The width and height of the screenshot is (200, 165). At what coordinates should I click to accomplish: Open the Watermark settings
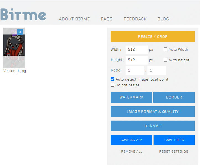pos(131,97)
